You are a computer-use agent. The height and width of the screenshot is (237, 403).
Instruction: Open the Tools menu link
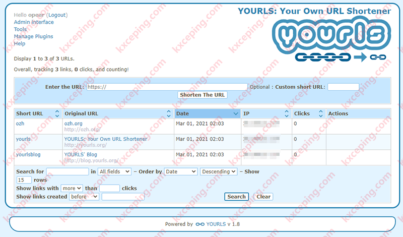[x=20, y=29]
